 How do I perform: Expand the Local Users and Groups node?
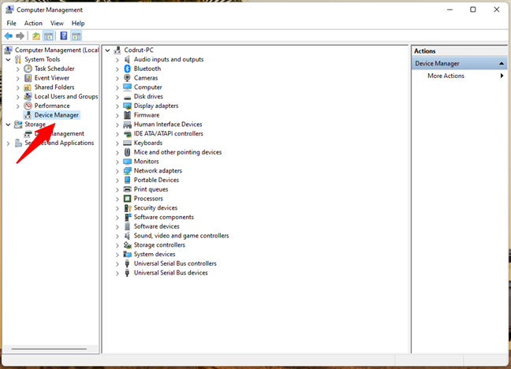(x=18, y=97)
